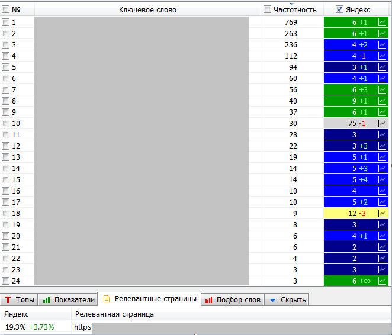Tick the checkbox for keyword row 24
Screen dimensions: 392x335
click(5, 281)
